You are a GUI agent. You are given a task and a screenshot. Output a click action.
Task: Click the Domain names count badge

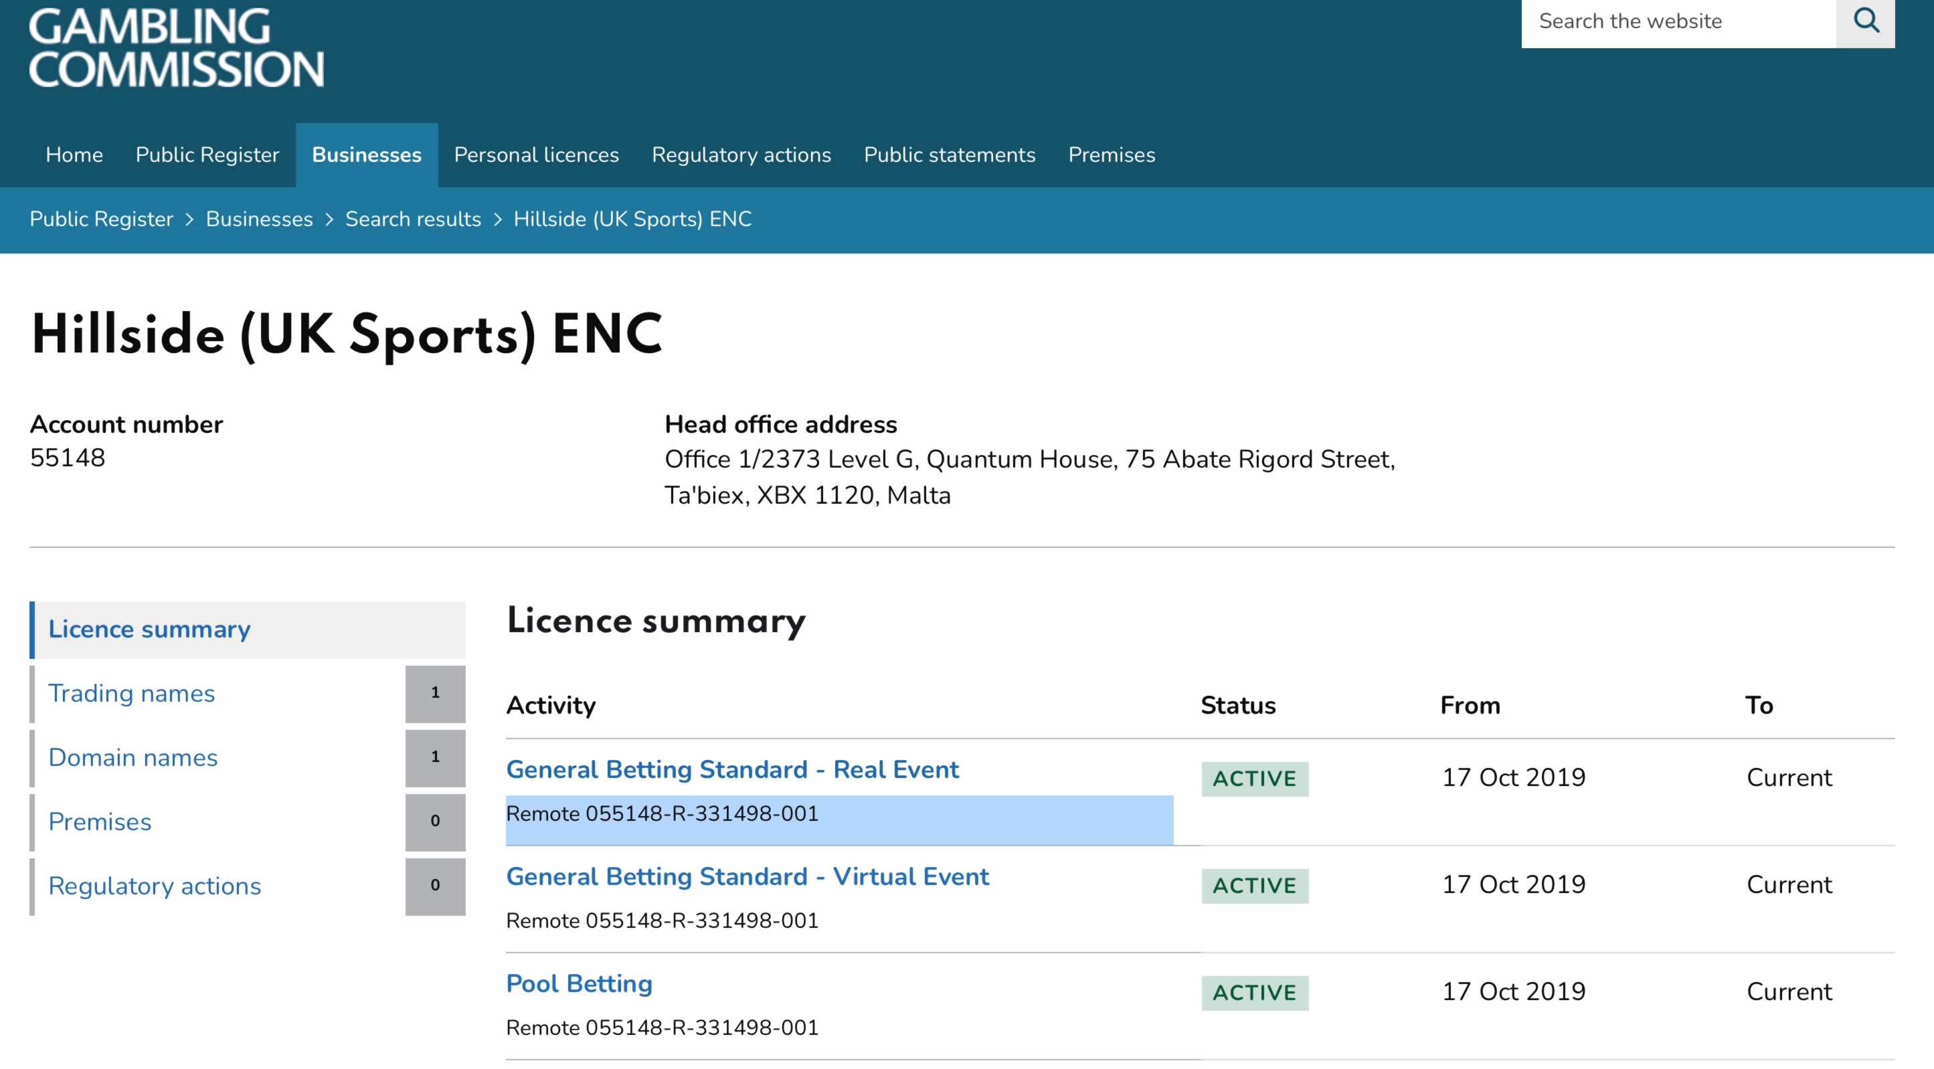[x=436, y=757]
